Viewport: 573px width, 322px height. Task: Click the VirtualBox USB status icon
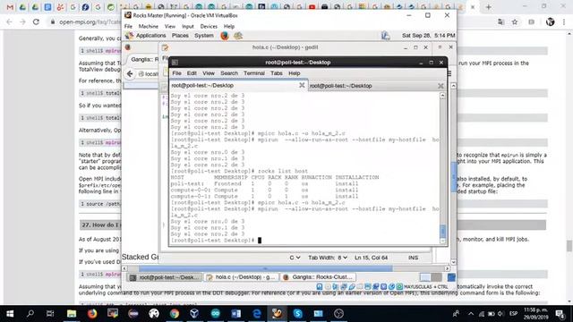[x=352, y=287]
